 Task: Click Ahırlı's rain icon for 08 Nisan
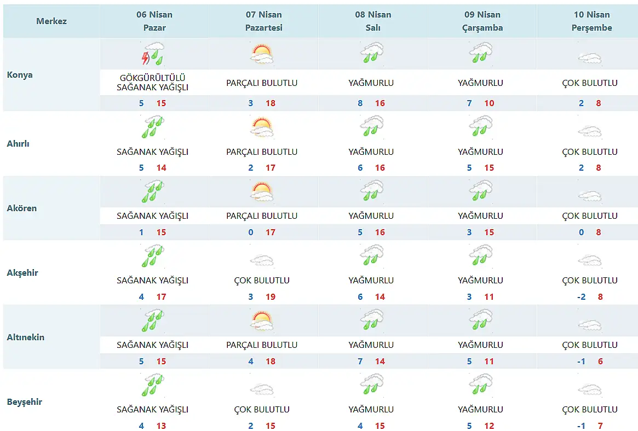click(371, 126)
